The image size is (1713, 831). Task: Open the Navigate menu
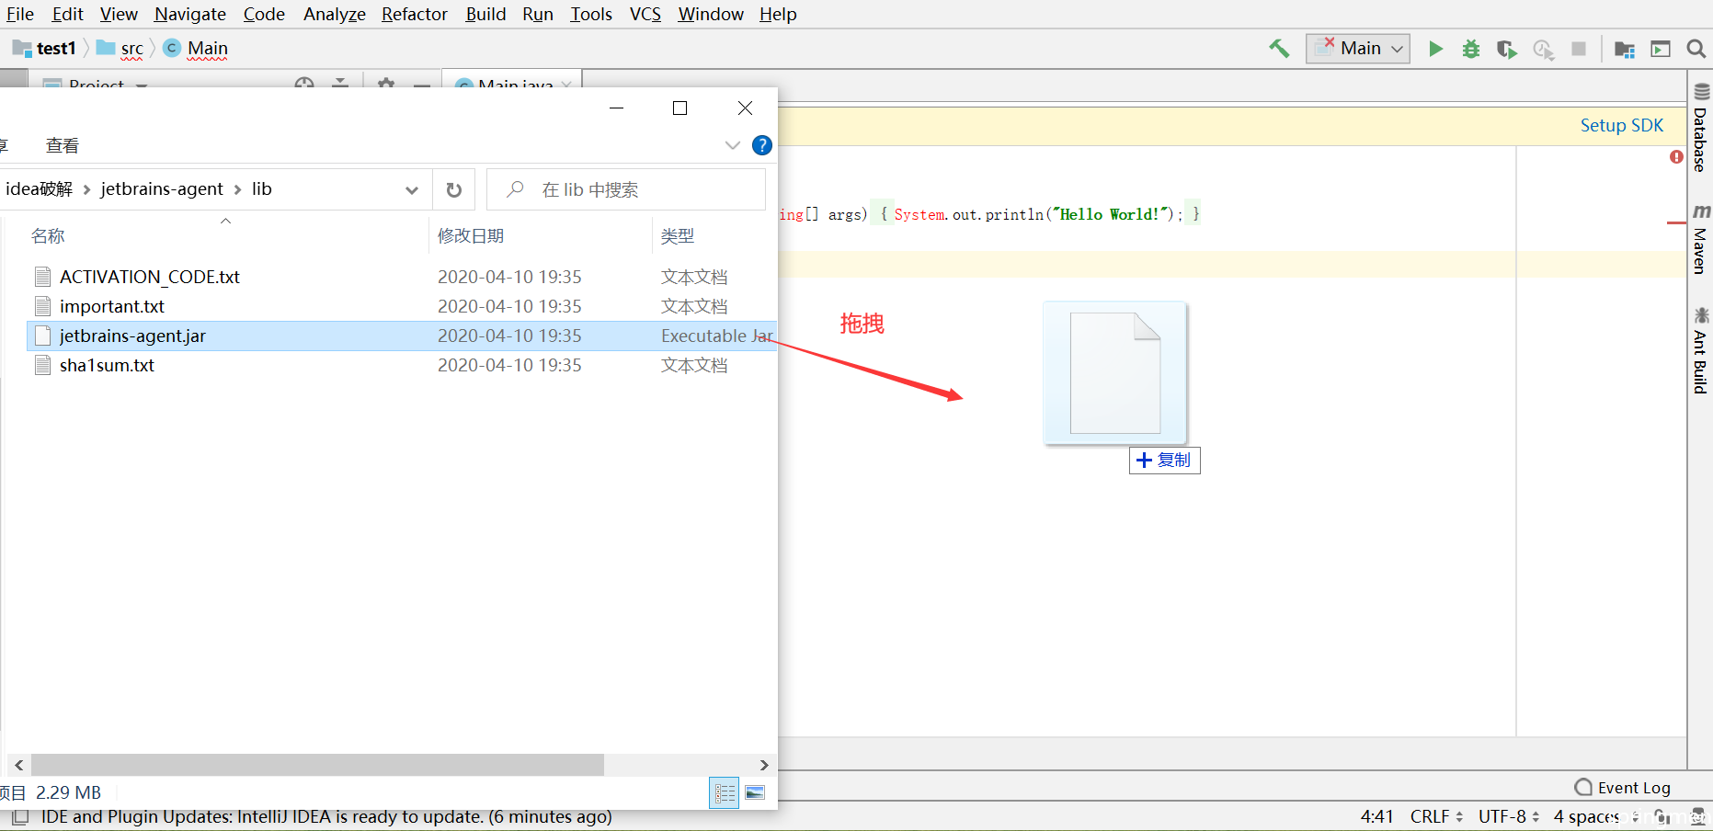tap(190, 14)
